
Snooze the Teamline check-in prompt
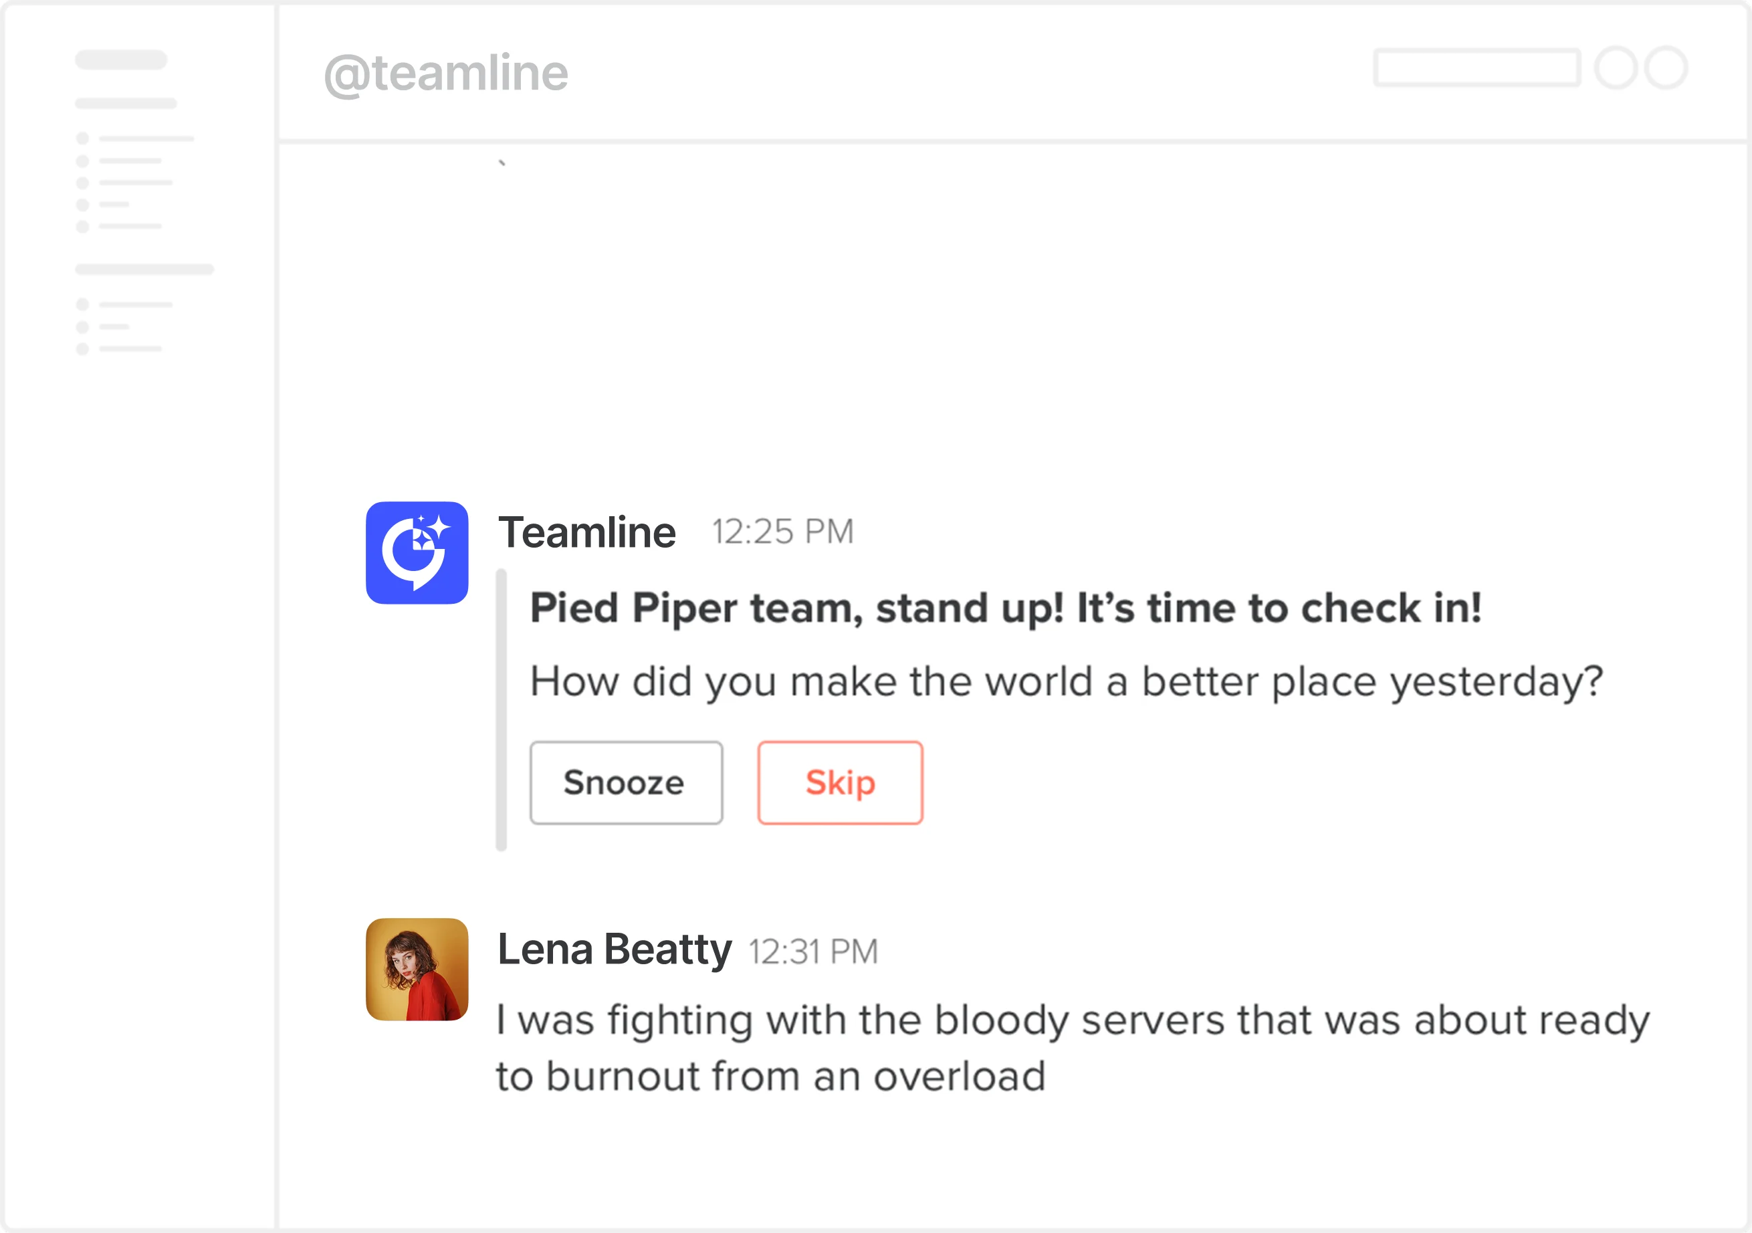point(626,783)
